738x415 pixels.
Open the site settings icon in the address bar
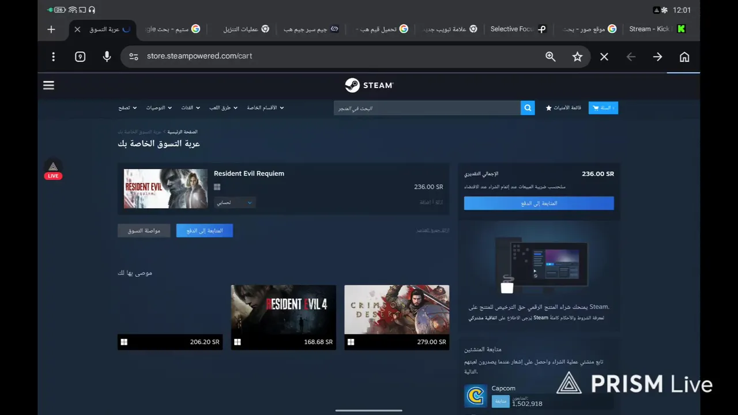134,56
